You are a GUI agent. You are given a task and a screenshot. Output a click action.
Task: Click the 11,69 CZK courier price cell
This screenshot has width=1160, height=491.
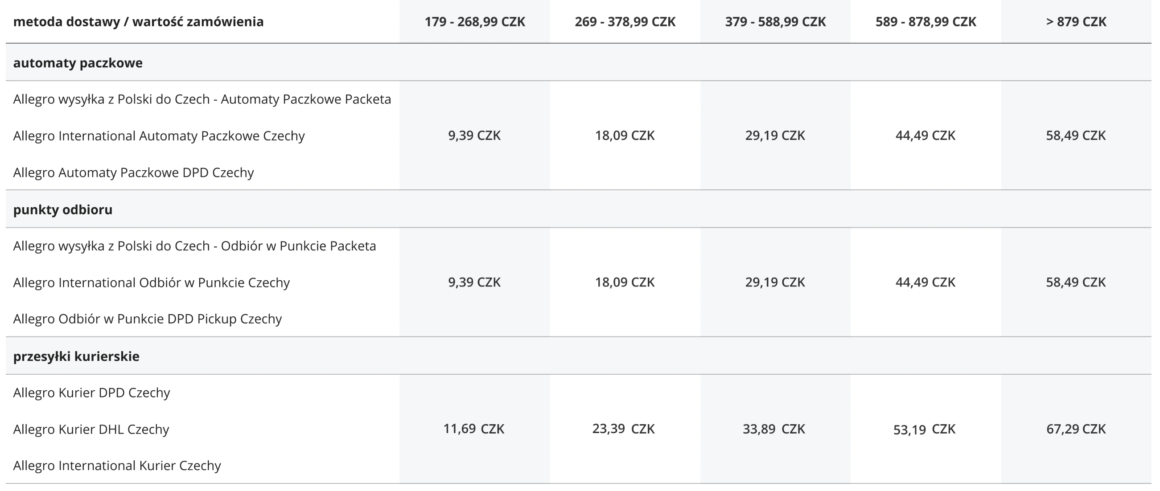pos(474,429)
